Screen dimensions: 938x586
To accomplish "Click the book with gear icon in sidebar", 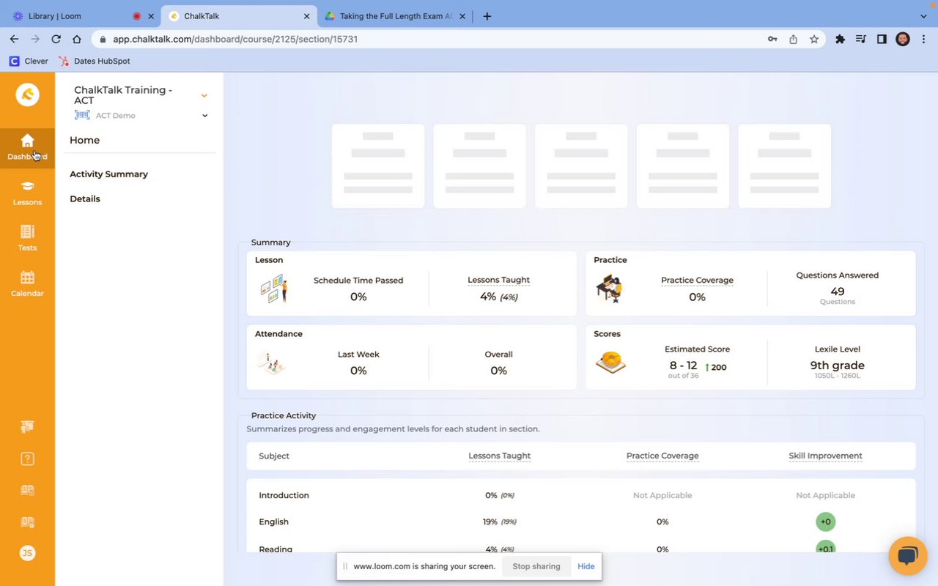I will pos(27,522).
